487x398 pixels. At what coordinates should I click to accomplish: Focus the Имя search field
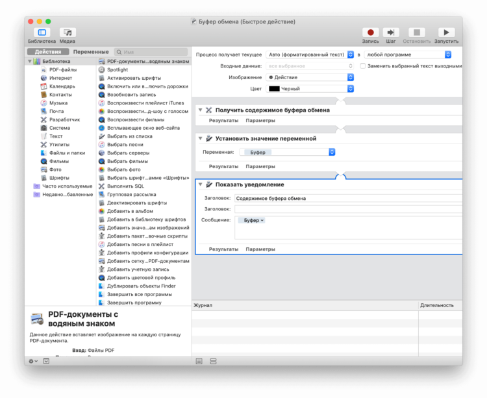[x=151, y=52]
